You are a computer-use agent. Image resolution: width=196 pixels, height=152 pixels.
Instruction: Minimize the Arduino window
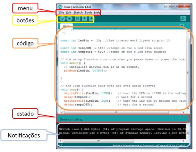[168, 6]
